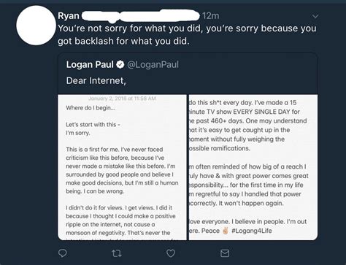Image resolution: width=346 pixels, height=265 pixels.
Task: Click the 12m timestamp
Action: tap(211, 16)
